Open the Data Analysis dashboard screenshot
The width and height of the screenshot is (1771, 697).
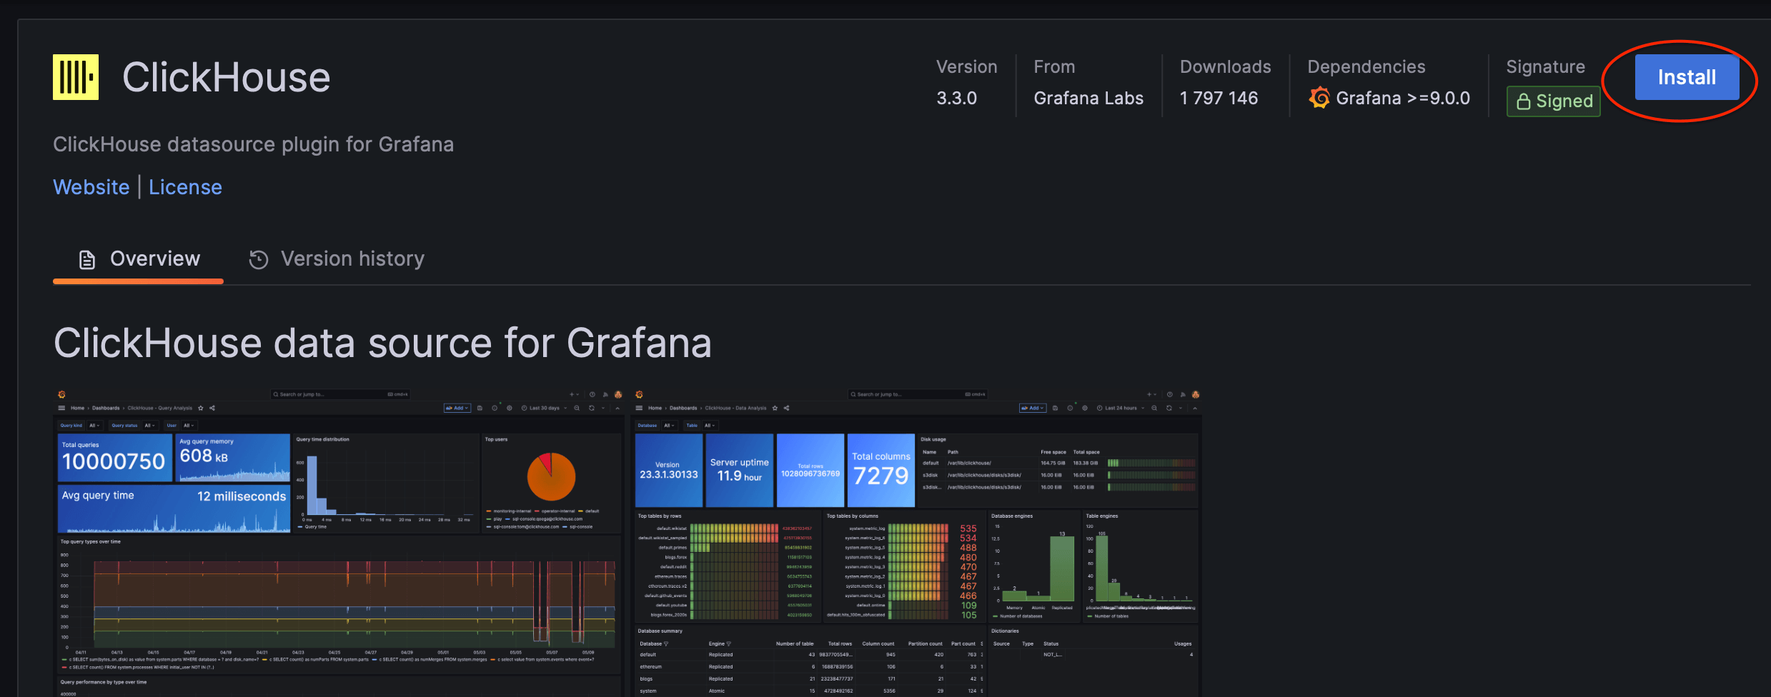[916, 543]
